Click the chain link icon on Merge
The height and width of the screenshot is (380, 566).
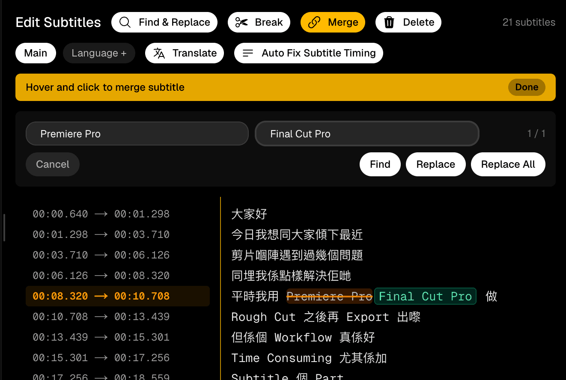click(x=314, y=22)
